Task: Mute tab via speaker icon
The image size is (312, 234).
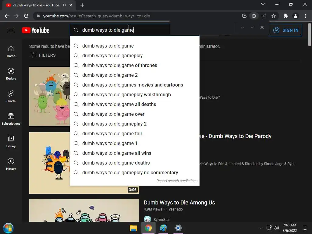Action: [64, 5]
